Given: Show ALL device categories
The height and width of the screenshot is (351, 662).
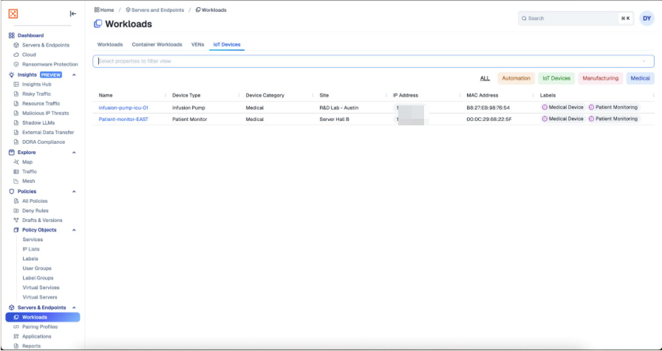Looking at the screenshot, I should 485,78.
